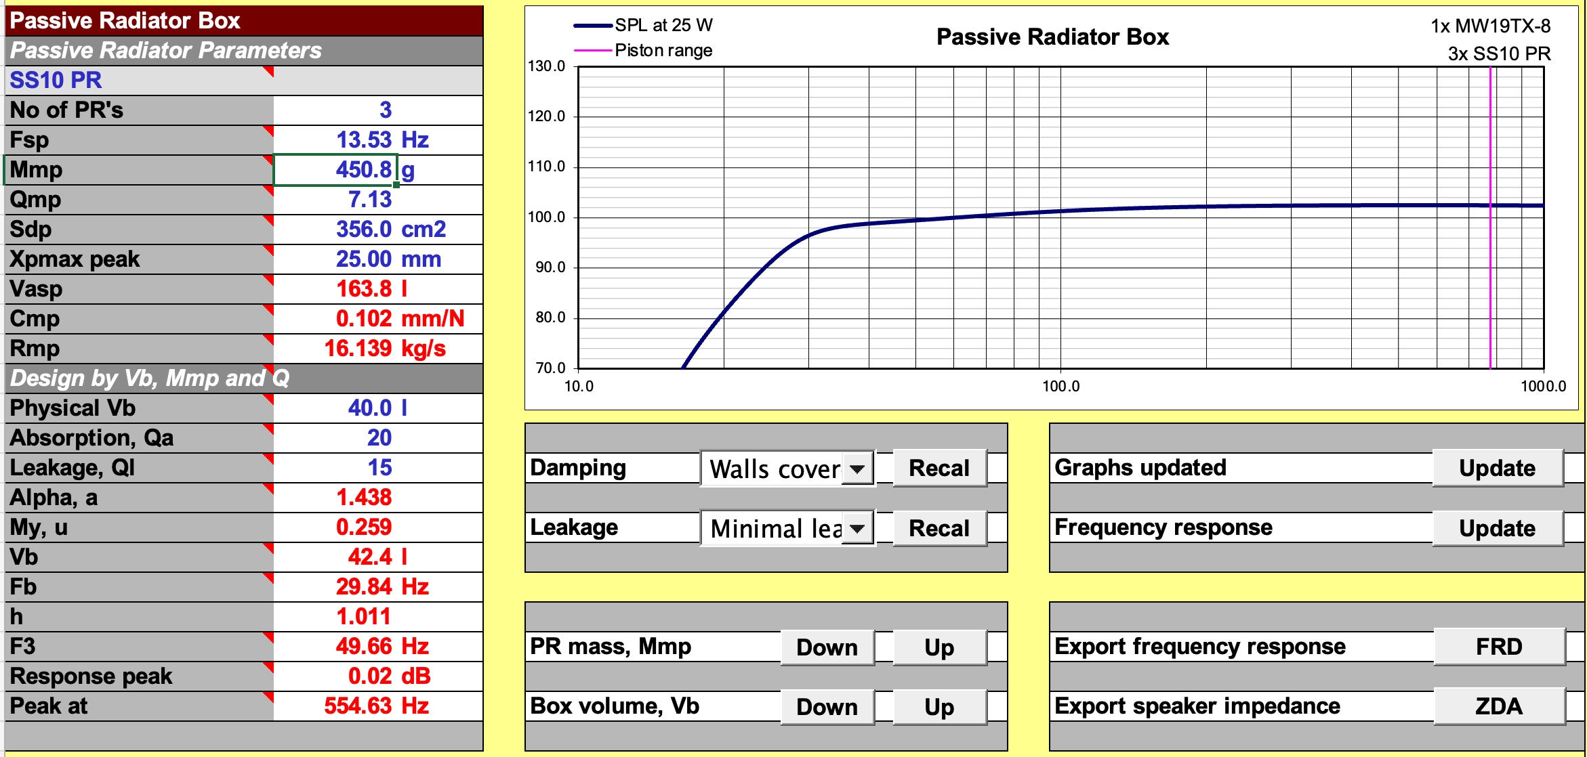Lower Box volume Vb with Down
Viewport: 1587px width, 757px height.
click(x=827, y=707)
